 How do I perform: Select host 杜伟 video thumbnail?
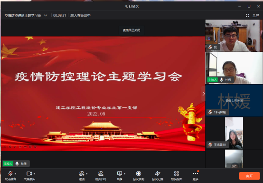[234, 68]
